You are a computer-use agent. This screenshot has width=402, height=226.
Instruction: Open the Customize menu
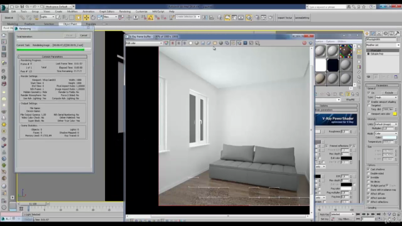[141, 11]
